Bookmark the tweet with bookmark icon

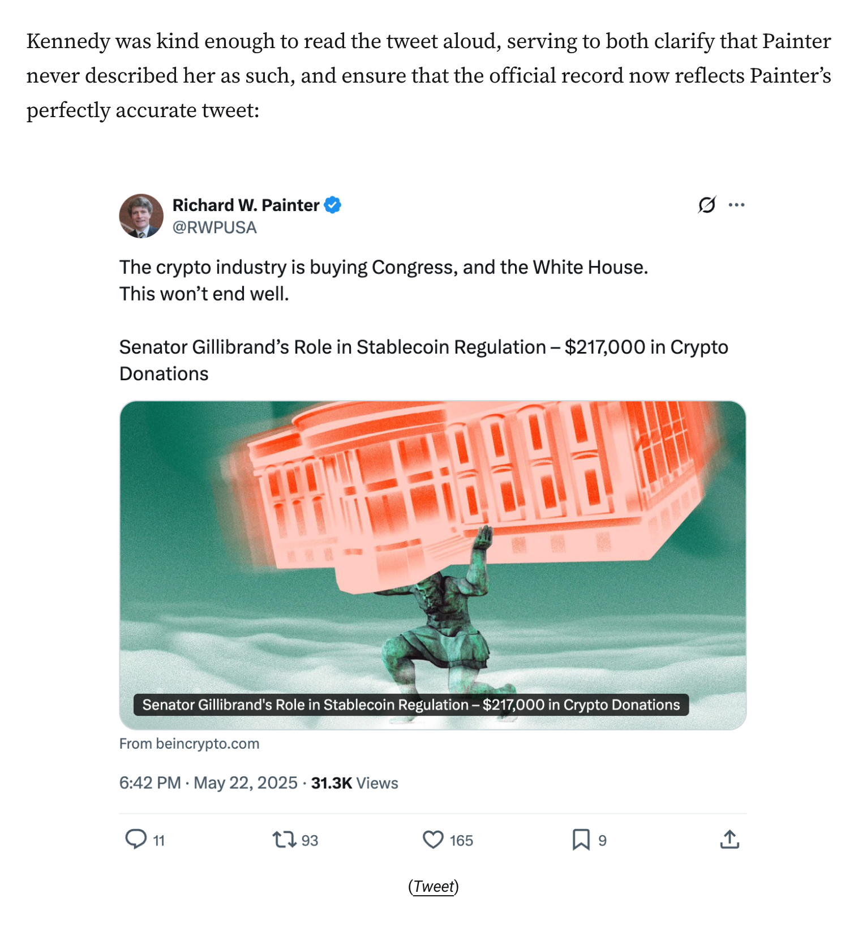tap(581, 839)
